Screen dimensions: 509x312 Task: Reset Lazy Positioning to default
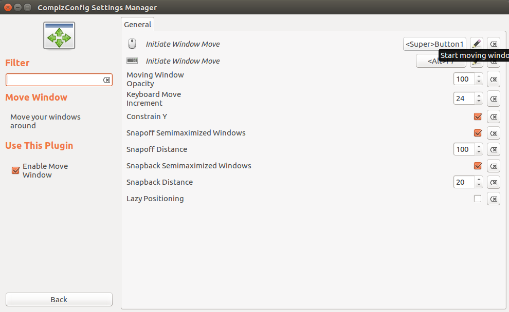point(493,199)
